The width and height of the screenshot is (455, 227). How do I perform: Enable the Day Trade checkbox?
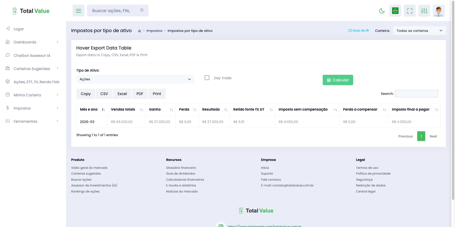tap(207, 78)
